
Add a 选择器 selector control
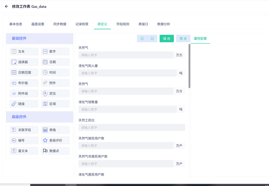24,62
